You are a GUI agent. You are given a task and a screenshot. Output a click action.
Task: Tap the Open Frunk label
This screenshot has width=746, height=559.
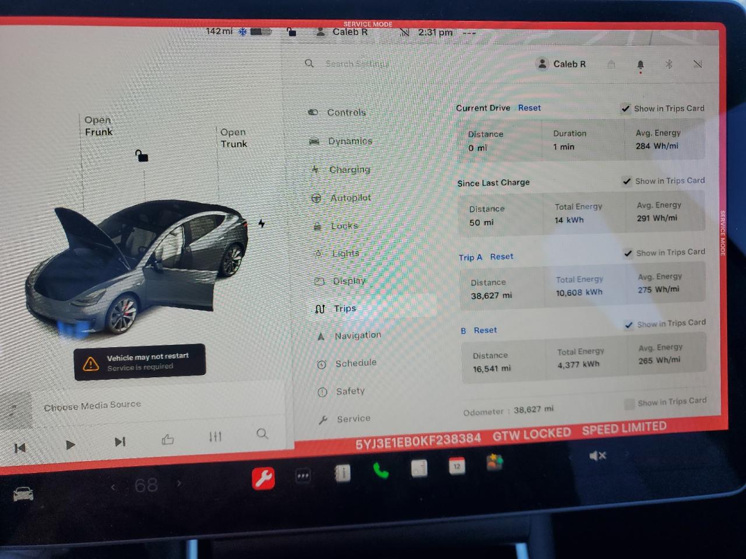[98, 126]
